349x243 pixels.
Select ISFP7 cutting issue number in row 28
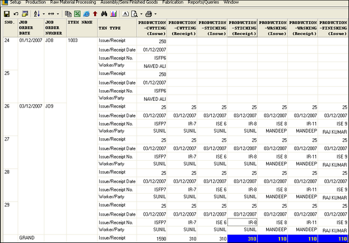click(152, 189)
